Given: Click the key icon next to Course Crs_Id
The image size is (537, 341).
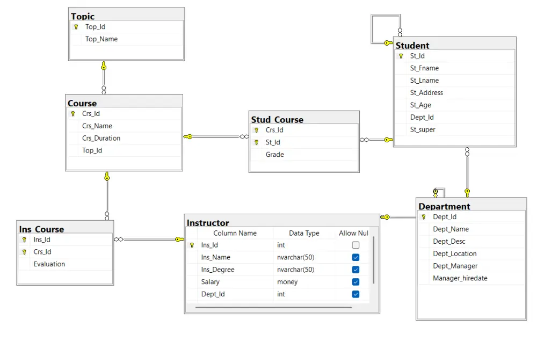Looking at the screenshot, I should [x=72, y=114].
